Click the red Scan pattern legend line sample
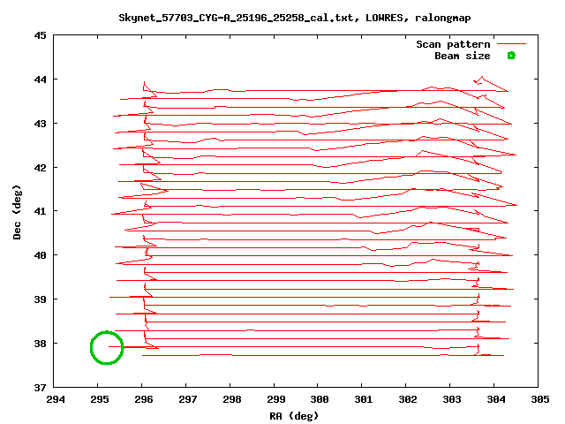 tap(511, 43)
